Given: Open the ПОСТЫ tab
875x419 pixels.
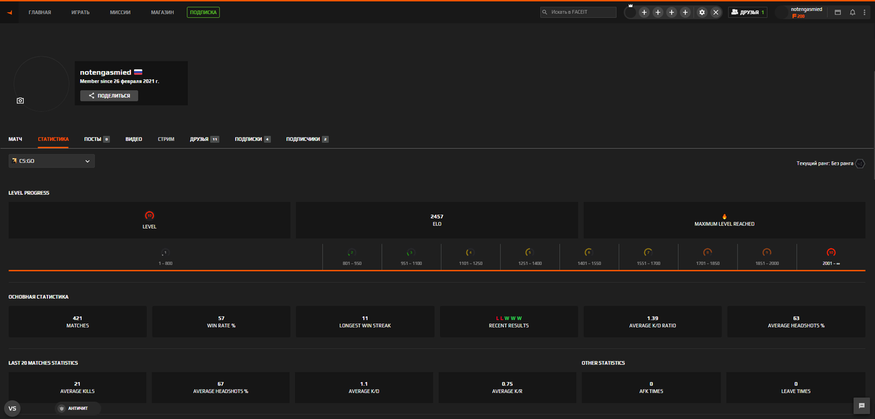Looking at the screenshot, I should pos(97,139).
